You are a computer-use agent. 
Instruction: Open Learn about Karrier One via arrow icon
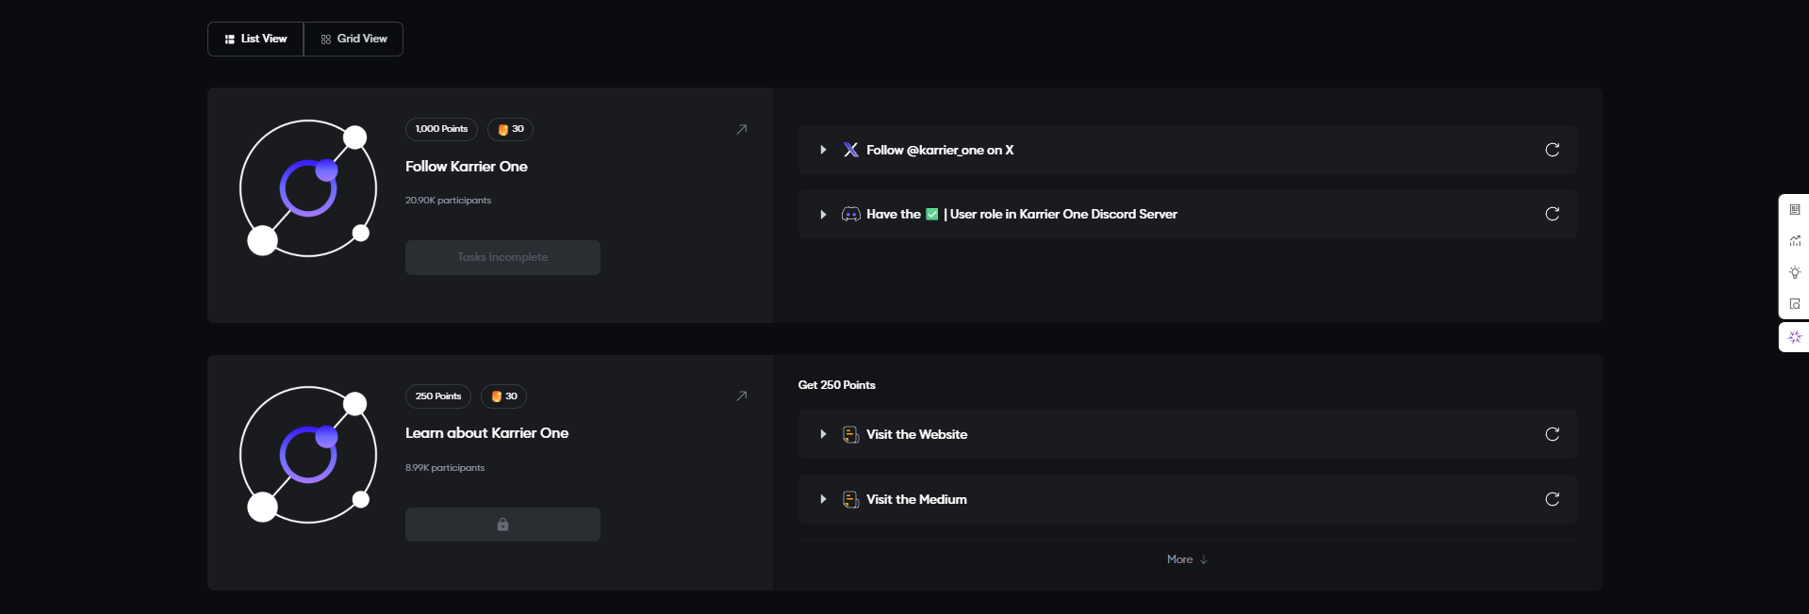[742, 396]
